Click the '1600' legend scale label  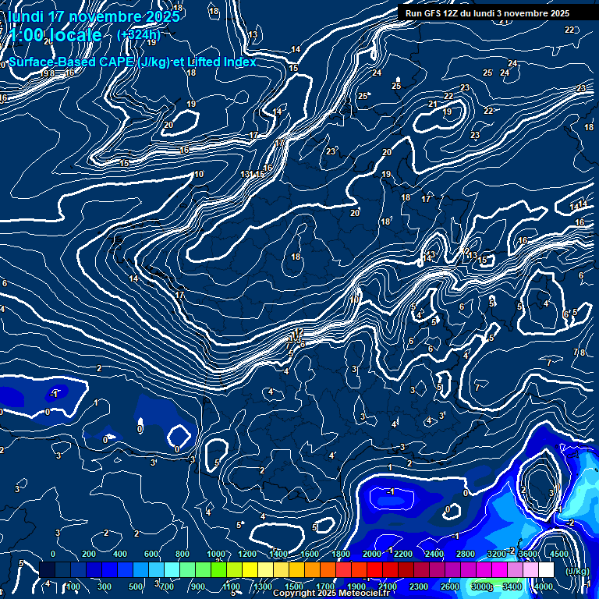[x=310, y=554]
